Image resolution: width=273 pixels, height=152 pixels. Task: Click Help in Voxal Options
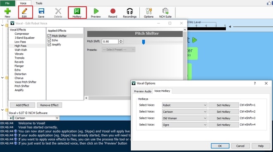(261, 146)
